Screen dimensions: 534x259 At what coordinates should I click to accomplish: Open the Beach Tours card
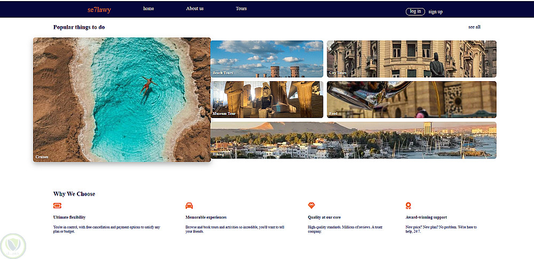tap(266, 59)
